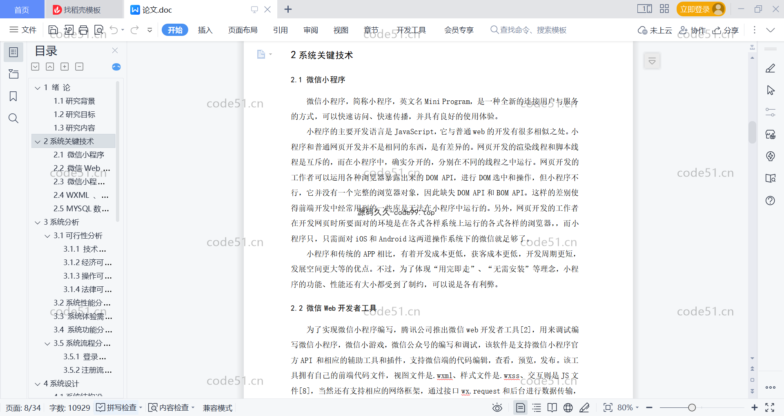Click the document page icon beside heading
Viewport: 784px width, 416px height.
pos(261,54)
